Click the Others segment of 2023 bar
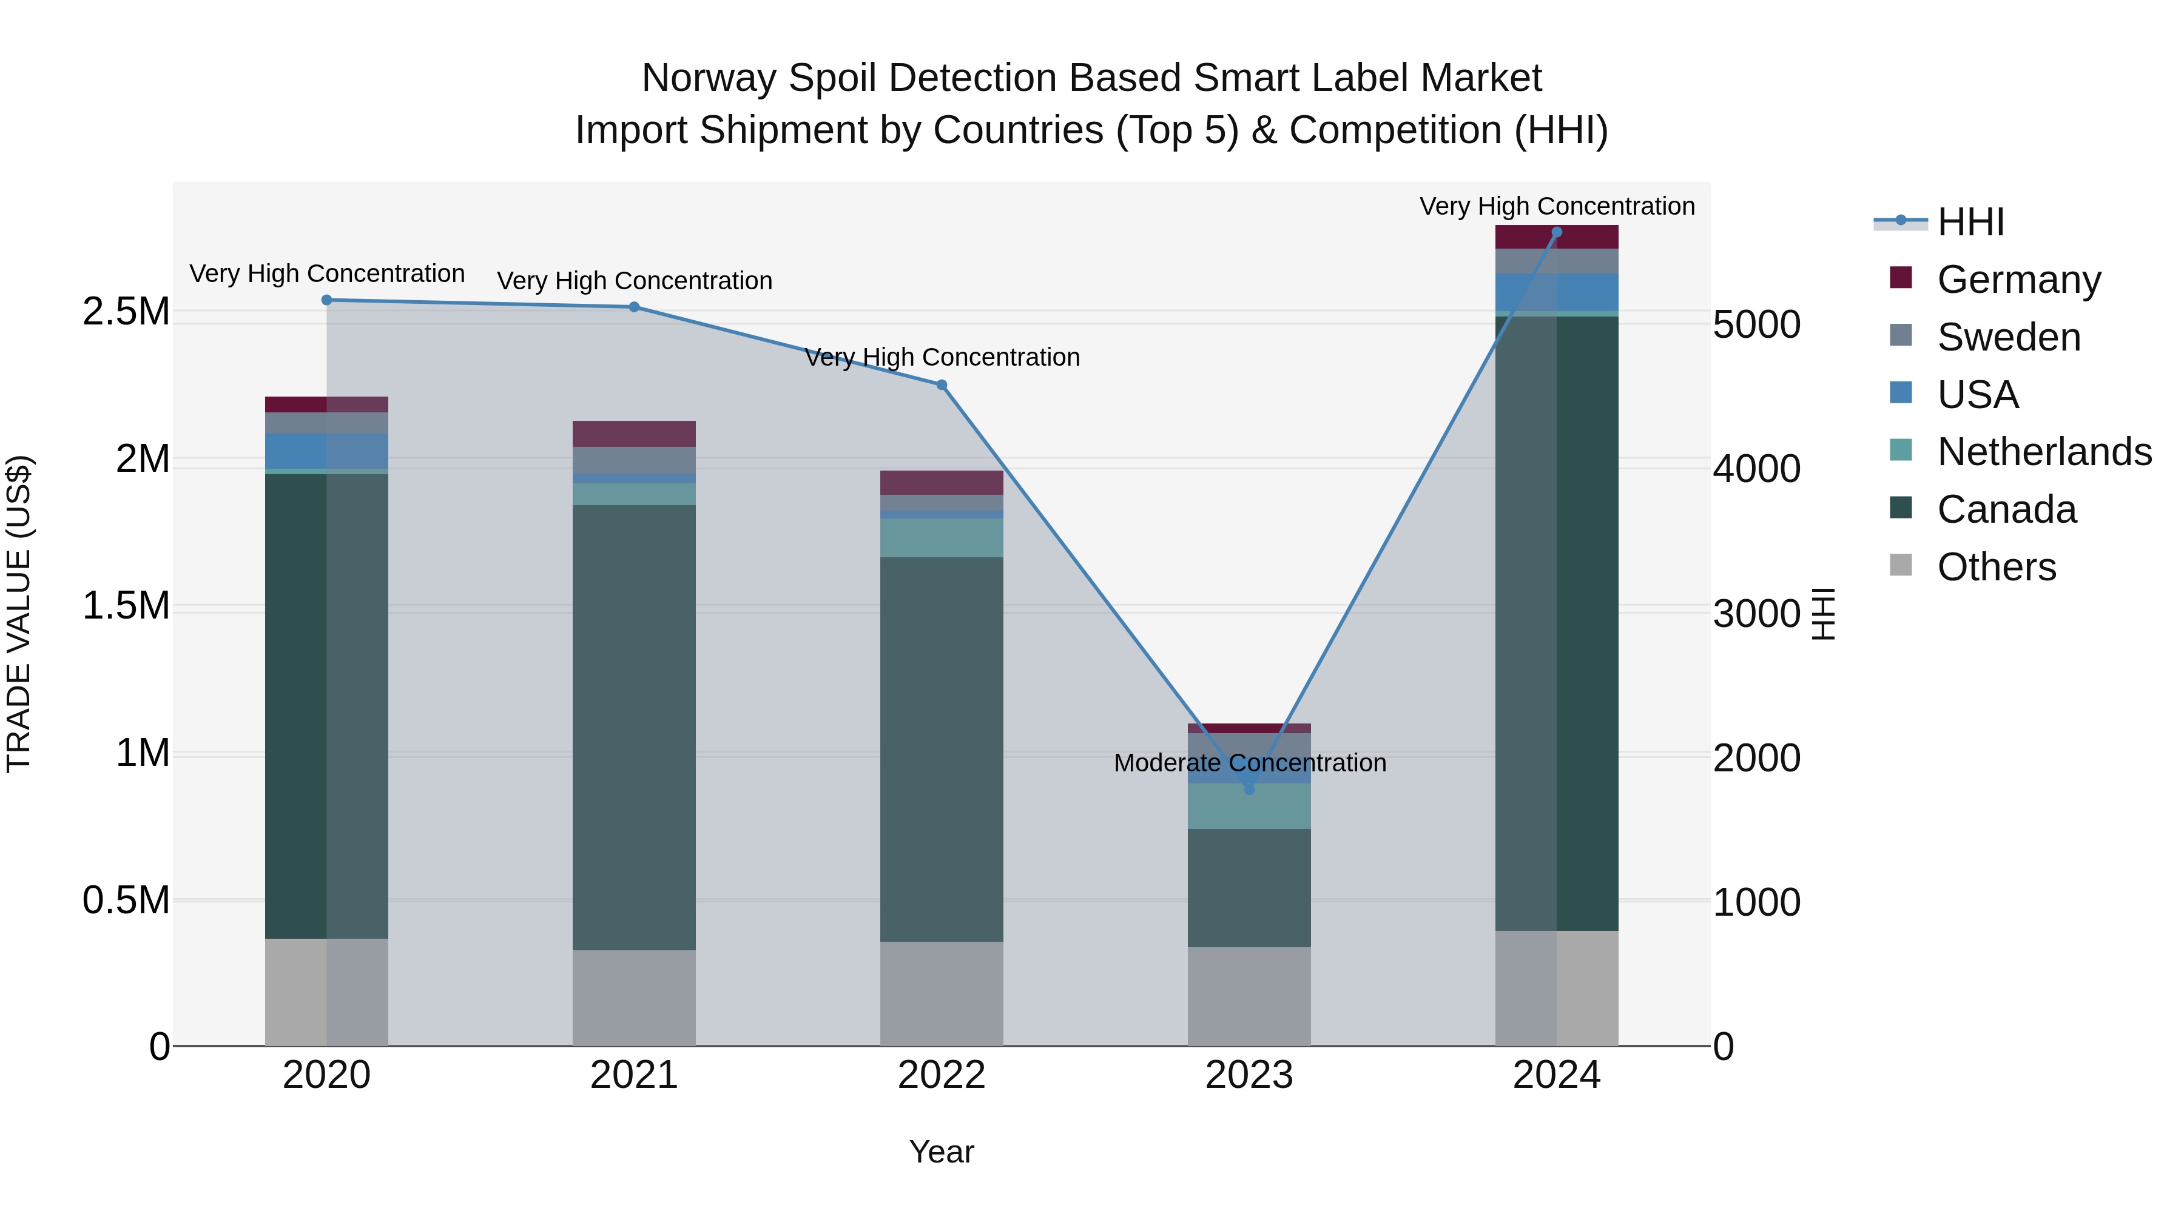The width and height of the screenshot is (2184, 1228). tap(1249, 996)
